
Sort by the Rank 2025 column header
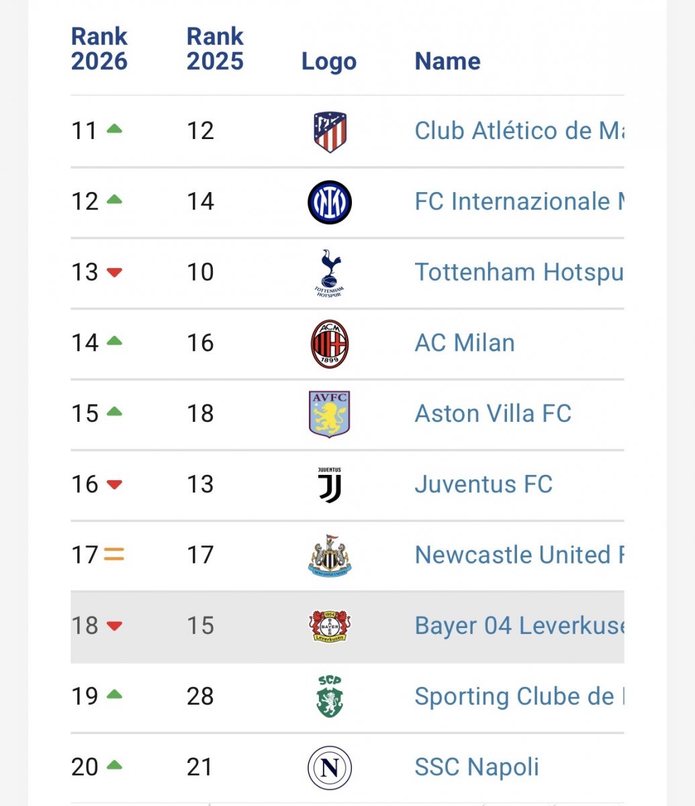pos(215,49)
